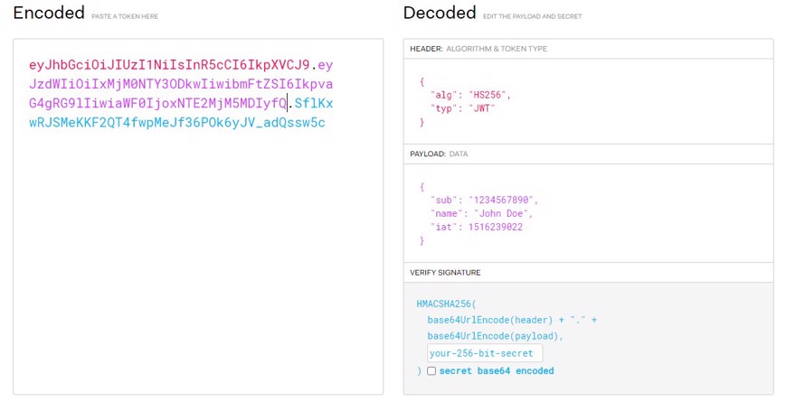Click the Encoded heading
Viewport: 796px width, 411px height.
pos(49,13)
